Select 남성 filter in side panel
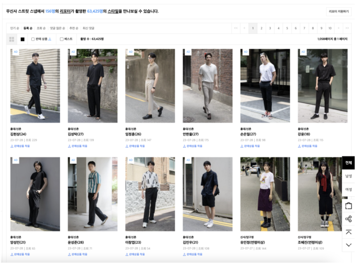 (348, 176)
